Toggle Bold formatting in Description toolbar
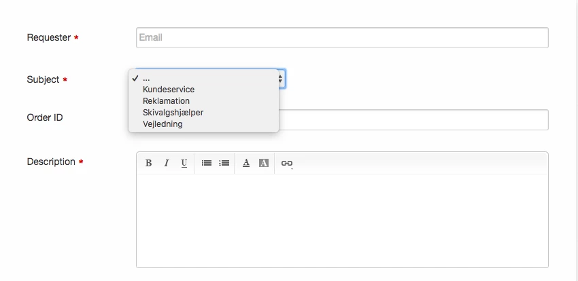 pyautogui.click(x=148, y=163)
